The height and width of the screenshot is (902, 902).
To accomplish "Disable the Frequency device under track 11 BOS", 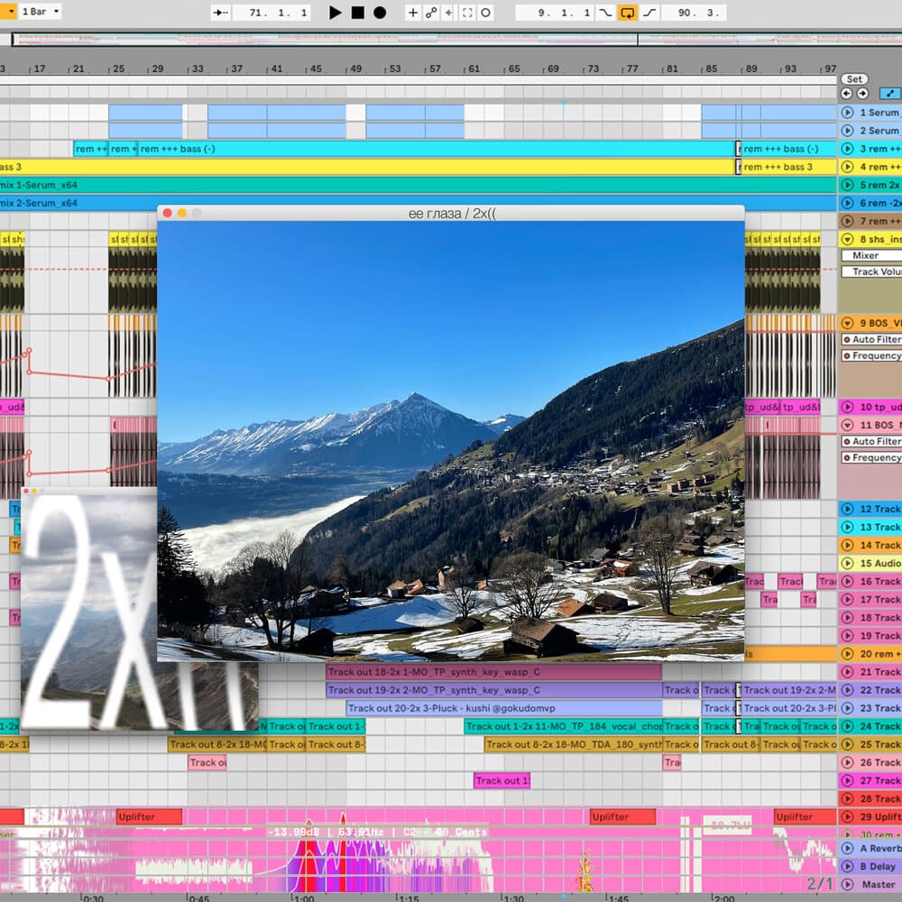I will pos(849,456).
